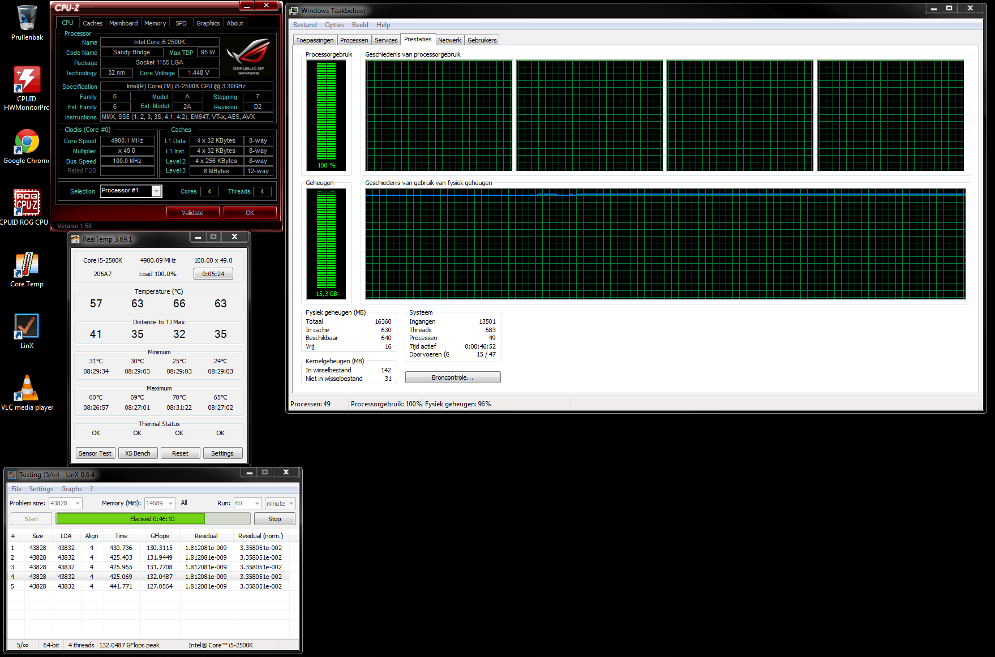The width and height of the screenshot is (995, 657).
Task: Run XS Bench in RealTemp
Action: pyautogui.click(x=138, y=453)
